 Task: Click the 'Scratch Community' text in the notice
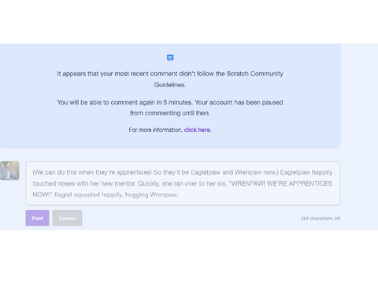pos(254,74)
